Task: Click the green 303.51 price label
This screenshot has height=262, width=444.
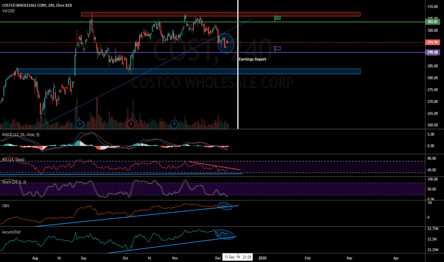Action: (433, 22)
